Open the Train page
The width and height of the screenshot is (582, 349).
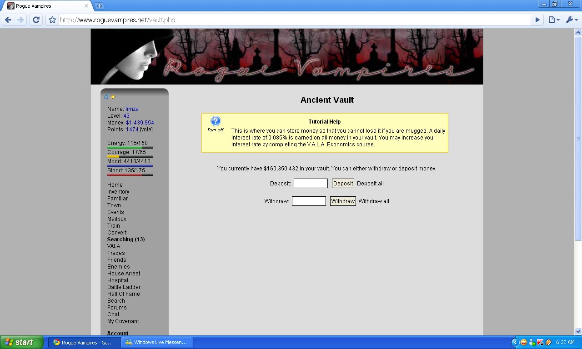pos(114,226)
